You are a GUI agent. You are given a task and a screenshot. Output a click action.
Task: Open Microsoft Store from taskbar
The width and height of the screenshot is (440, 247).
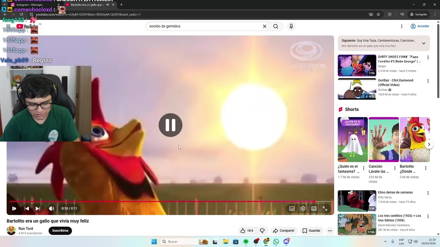235,242
